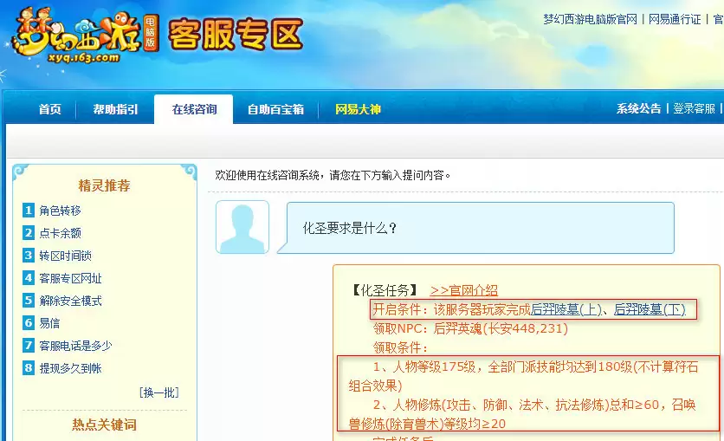Click number 7 badge beside 客服电话是多少
Image resolution: width=724 pixels, height=441 pixels.
pos(29,346)
